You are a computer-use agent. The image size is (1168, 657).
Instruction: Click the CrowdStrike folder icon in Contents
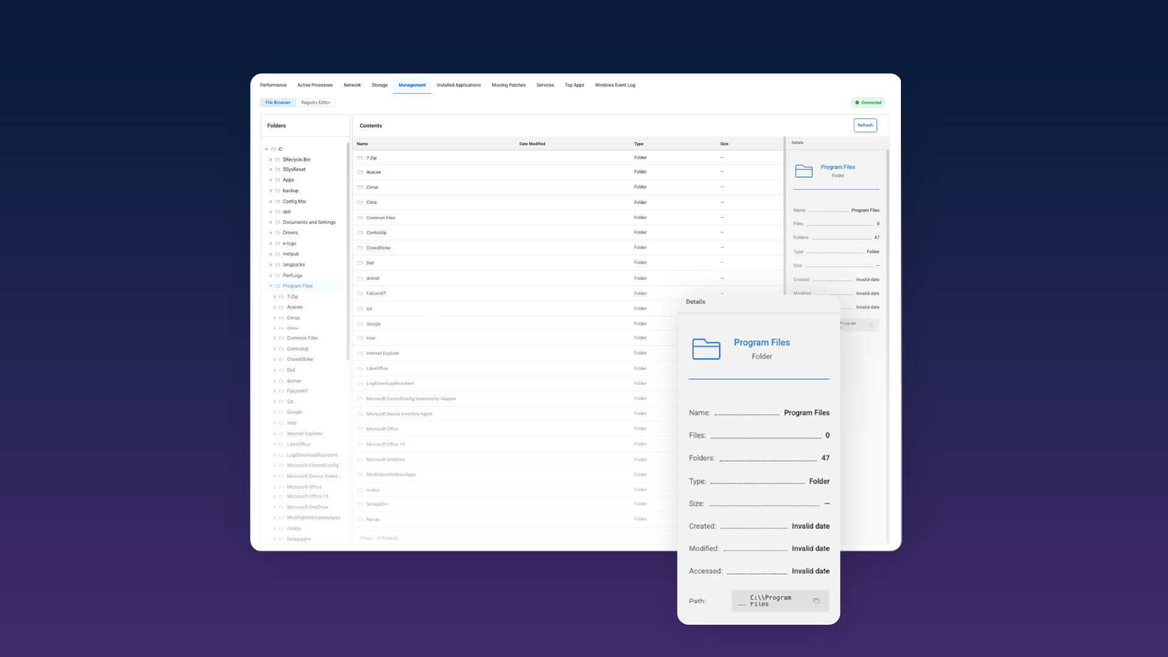tap(360, 248)
